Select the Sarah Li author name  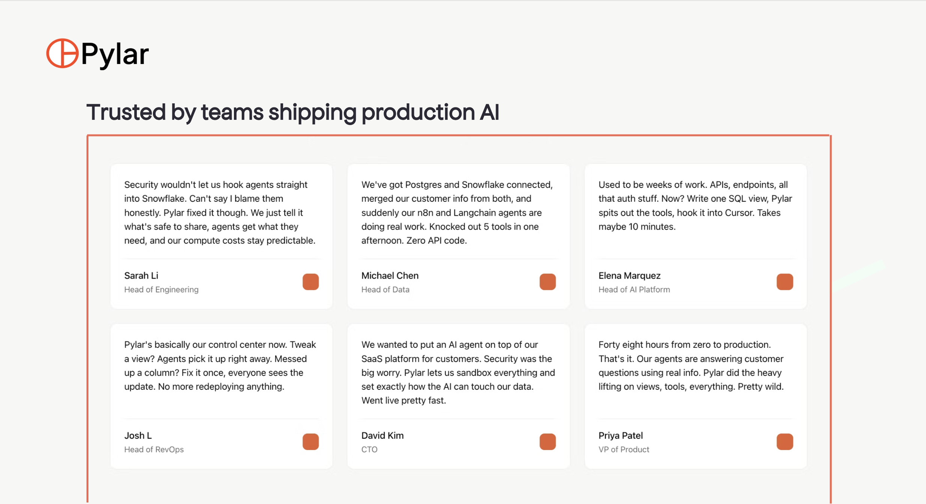(141, 276)
